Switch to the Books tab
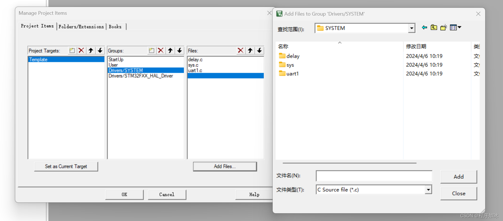This screenshot has height=221, width=503. (x=115, y=27)
